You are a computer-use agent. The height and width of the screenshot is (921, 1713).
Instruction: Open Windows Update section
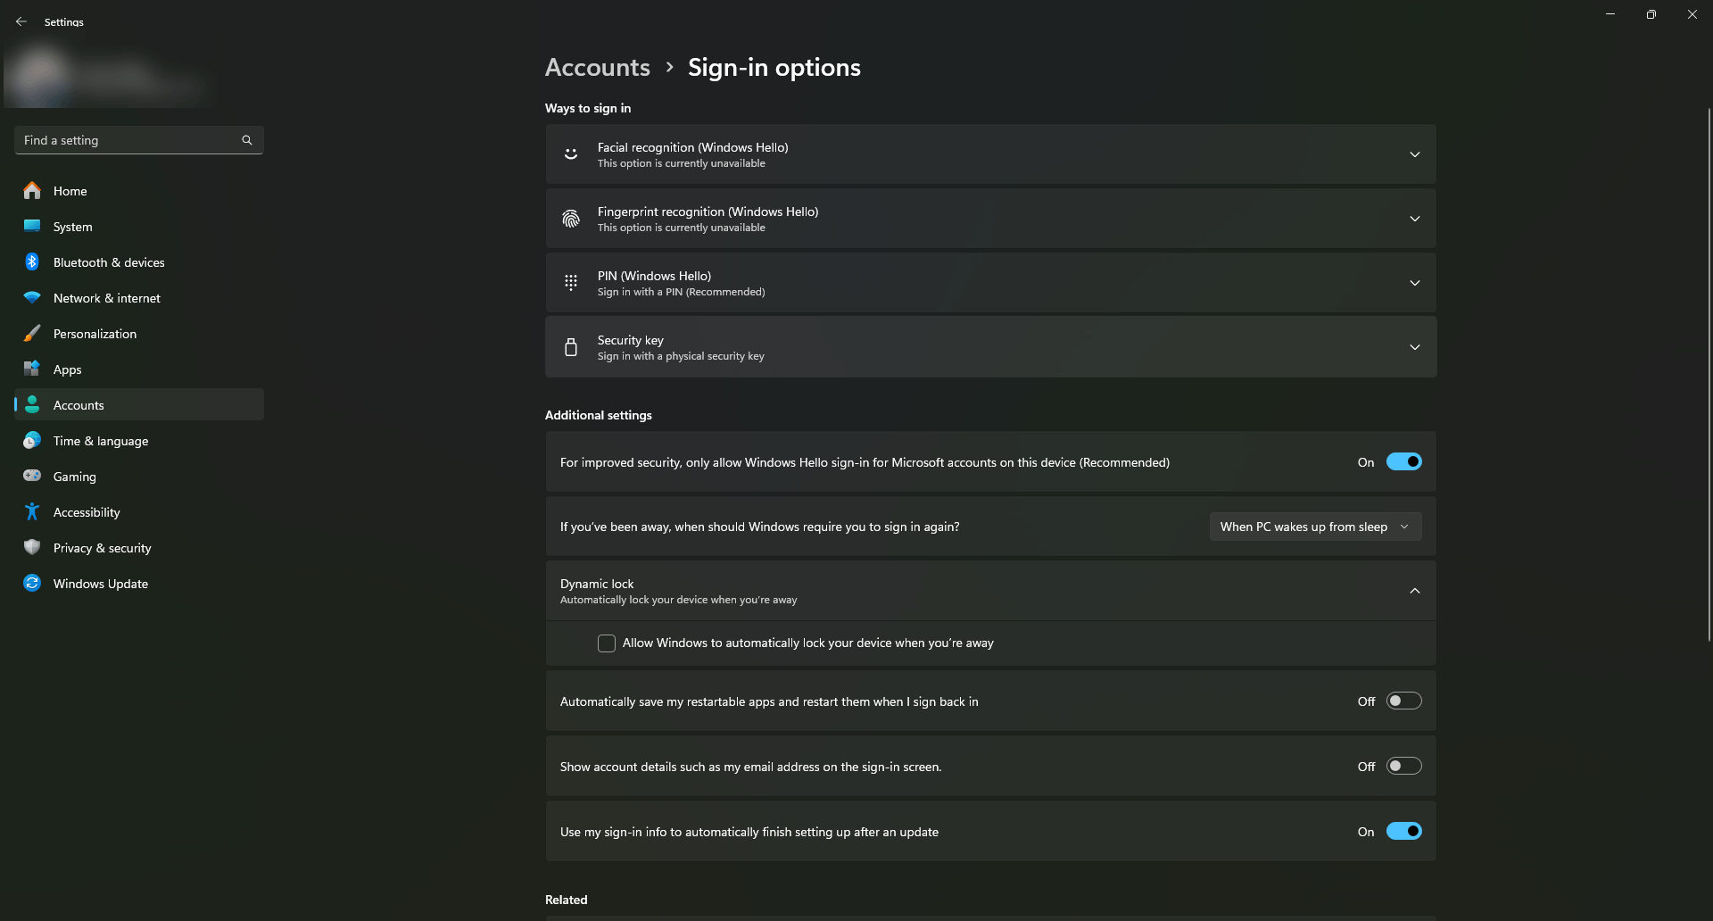click(139, 583)
